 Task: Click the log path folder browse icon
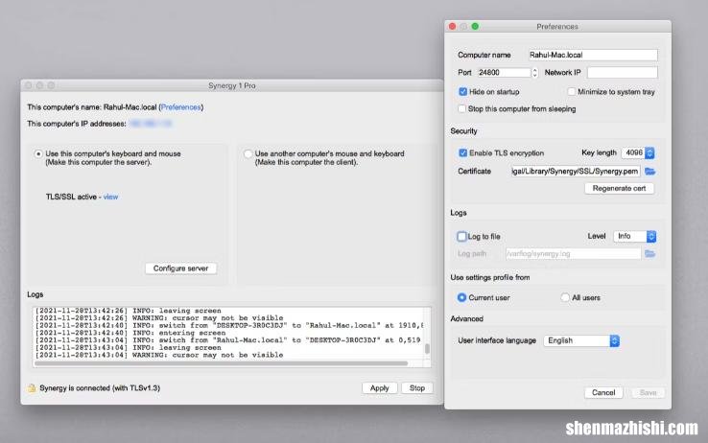click(x=649, y=253)
